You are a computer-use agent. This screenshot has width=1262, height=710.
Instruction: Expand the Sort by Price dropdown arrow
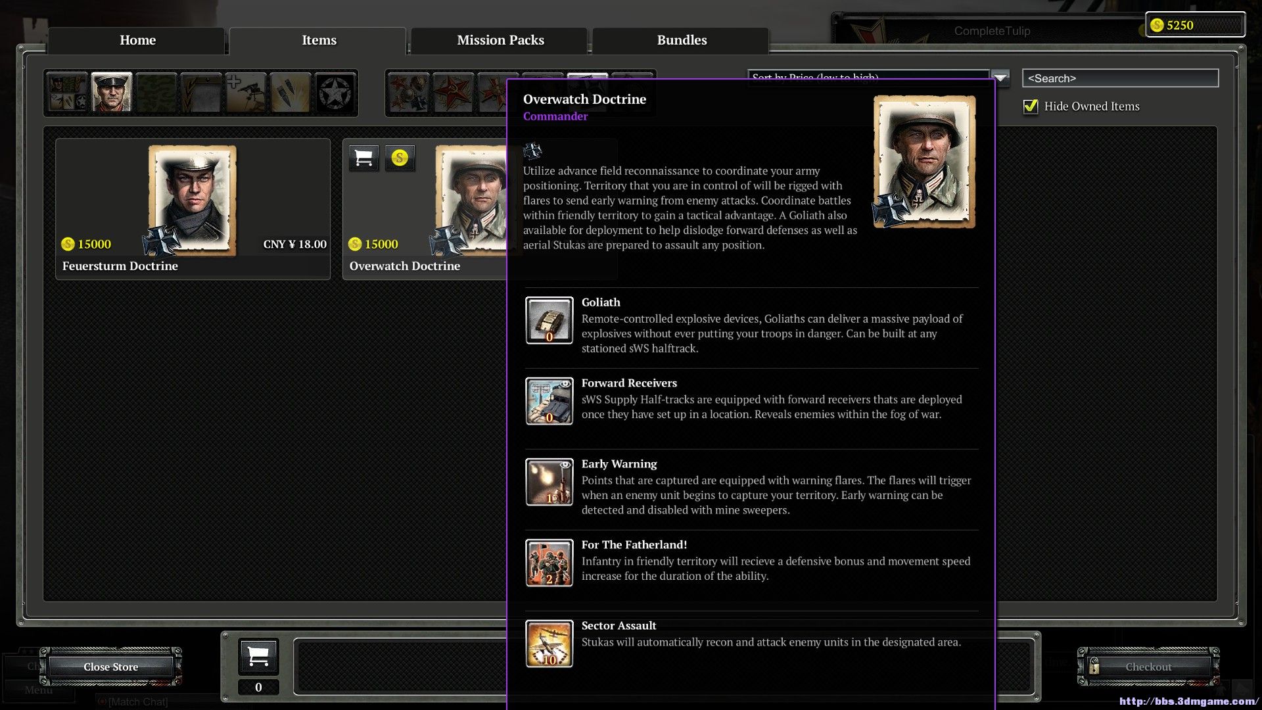click(x=1000, y=78)
